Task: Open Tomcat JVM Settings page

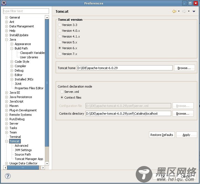Action: tap(23, 150)
